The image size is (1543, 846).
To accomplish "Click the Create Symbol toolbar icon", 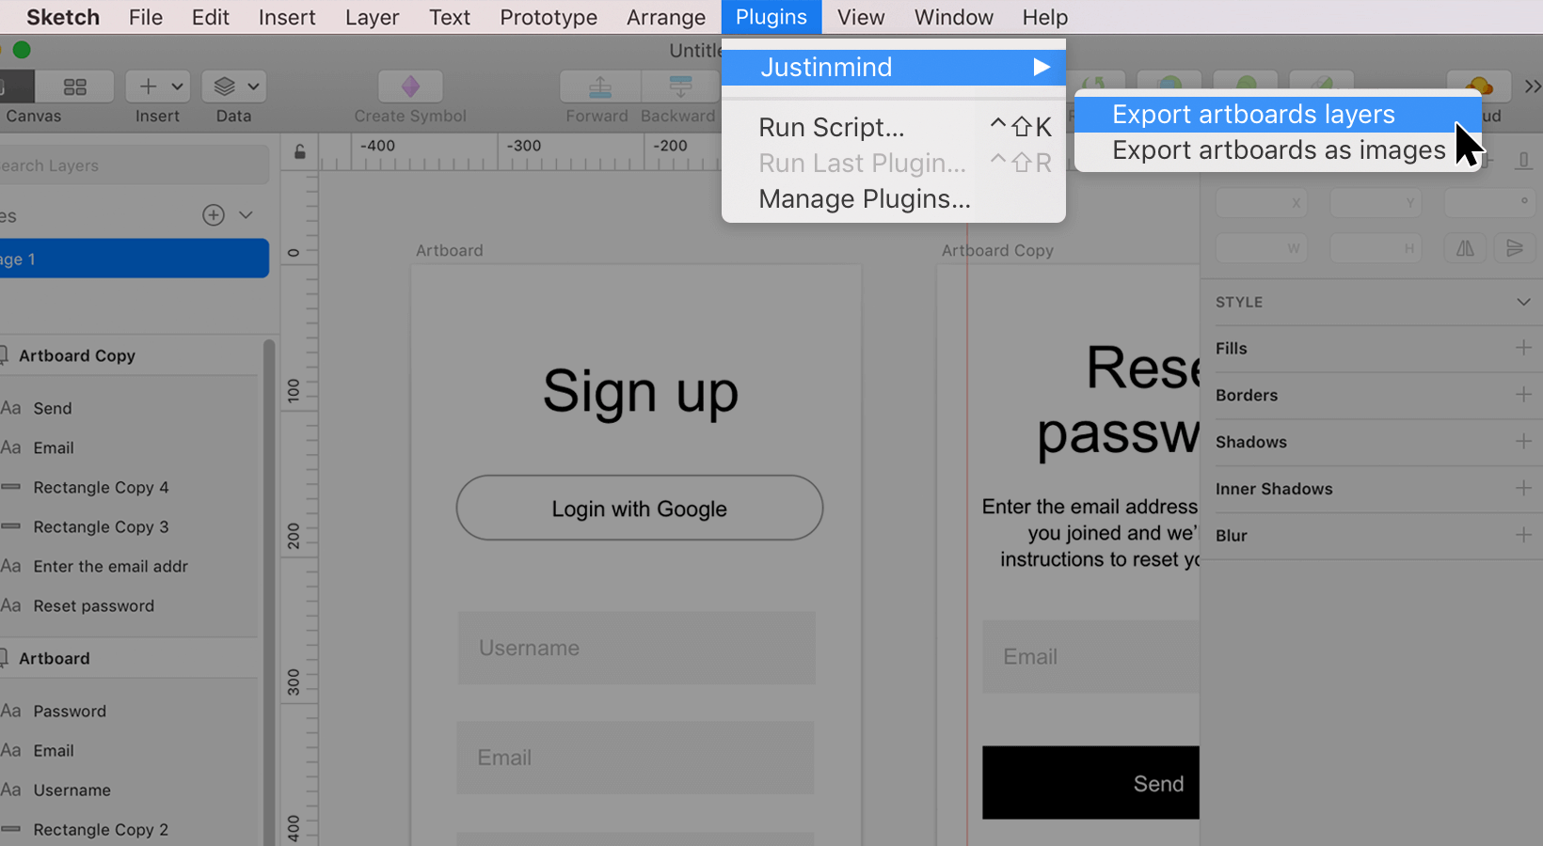I will pos(410,86).
